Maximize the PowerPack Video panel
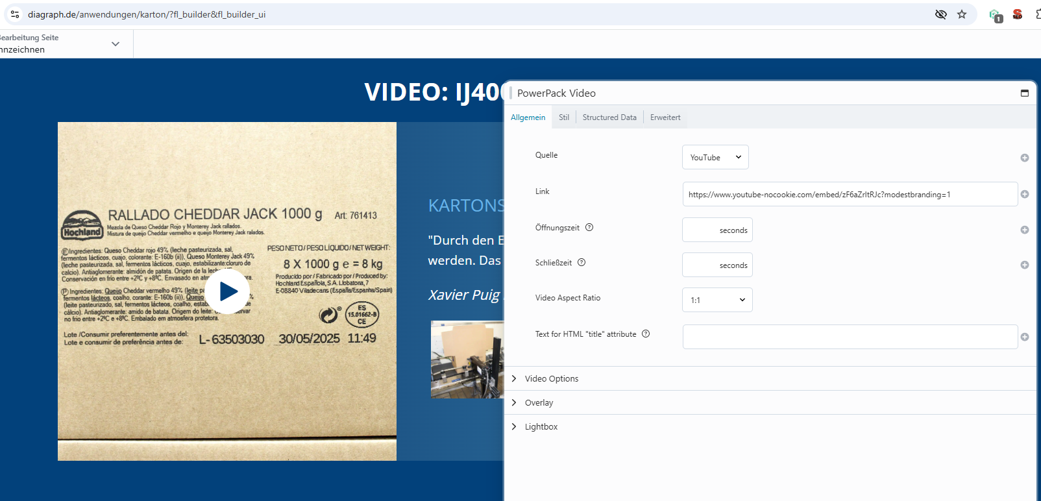 (x=1025, y=93)
